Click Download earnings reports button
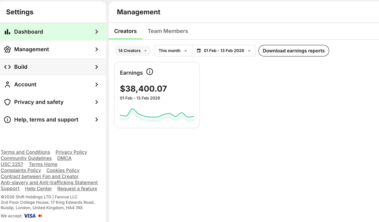This screenshot has height=222, width=379. [x=294, y=51]
